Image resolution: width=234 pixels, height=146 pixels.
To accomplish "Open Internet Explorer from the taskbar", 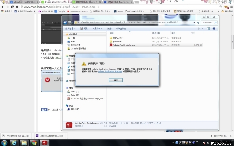I will pos(14,143).
